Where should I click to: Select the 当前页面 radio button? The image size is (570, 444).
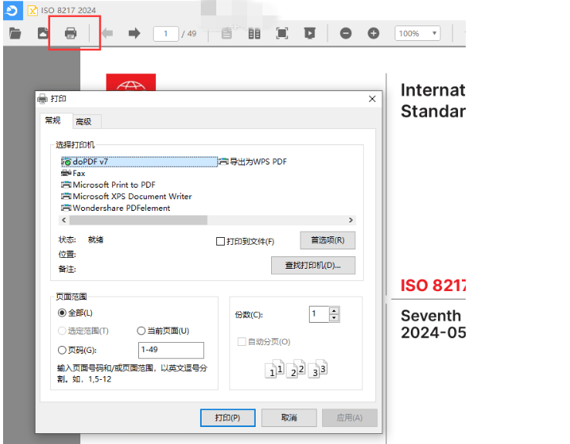[x=141, y=330]
